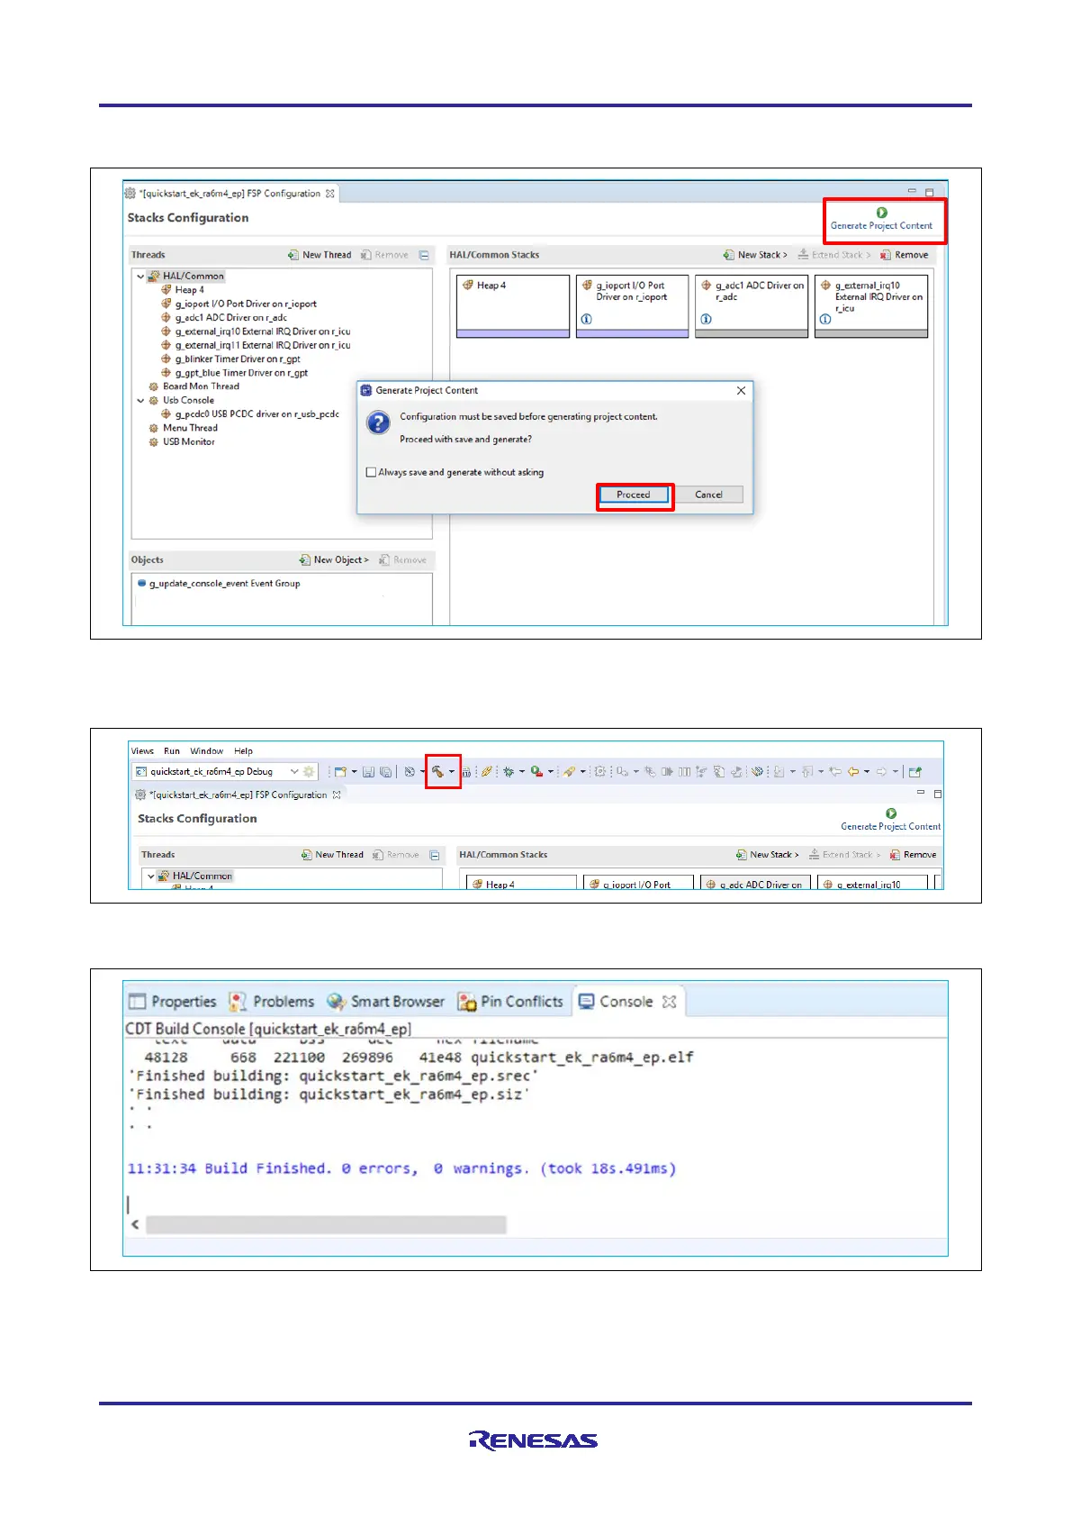The width and height of the screenshot is (1072, 1517).
Task: Collapse the HAL/Common tree node containing g_ioport
Action: tap(140, 277)
